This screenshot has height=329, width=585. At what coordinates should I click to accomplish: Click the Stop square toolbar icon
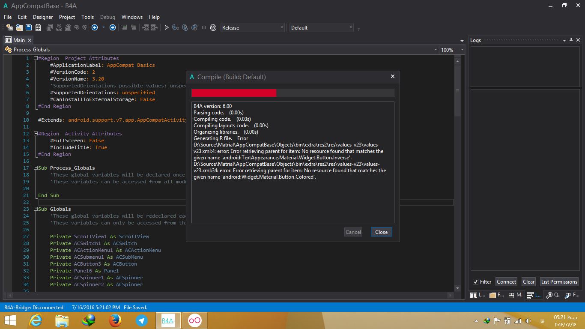point(204,27)
